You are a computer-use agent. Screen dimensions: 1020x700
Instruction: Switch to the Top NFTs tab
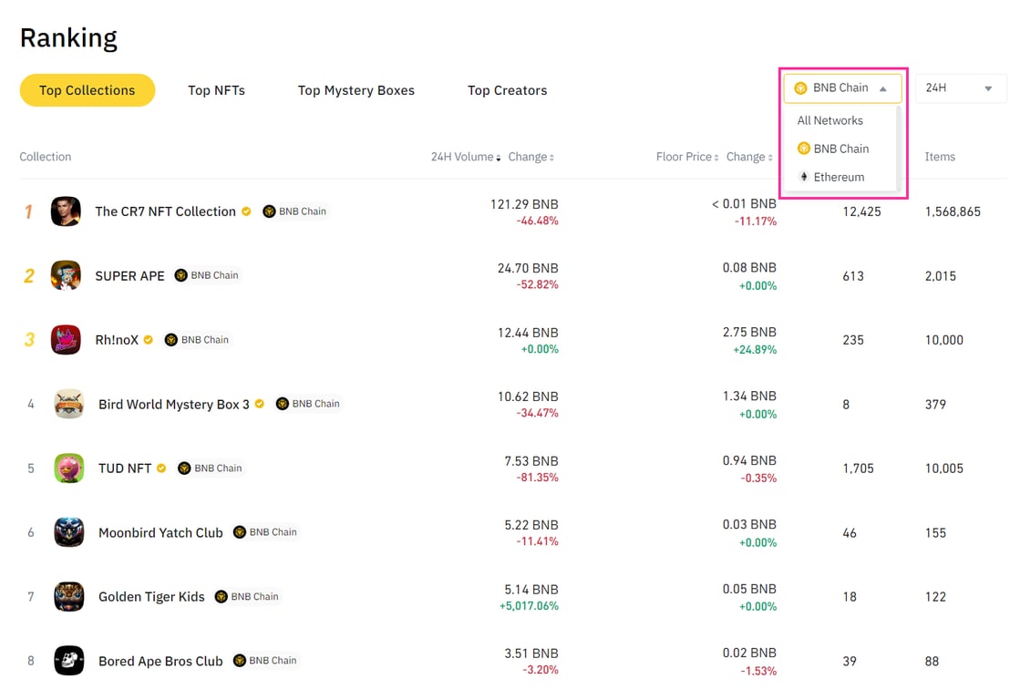point(216,90)
